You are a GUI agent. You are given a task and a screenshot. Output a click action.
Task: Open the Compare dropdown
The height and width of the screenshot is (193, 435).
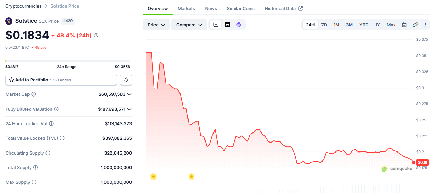tap(189, 25)
